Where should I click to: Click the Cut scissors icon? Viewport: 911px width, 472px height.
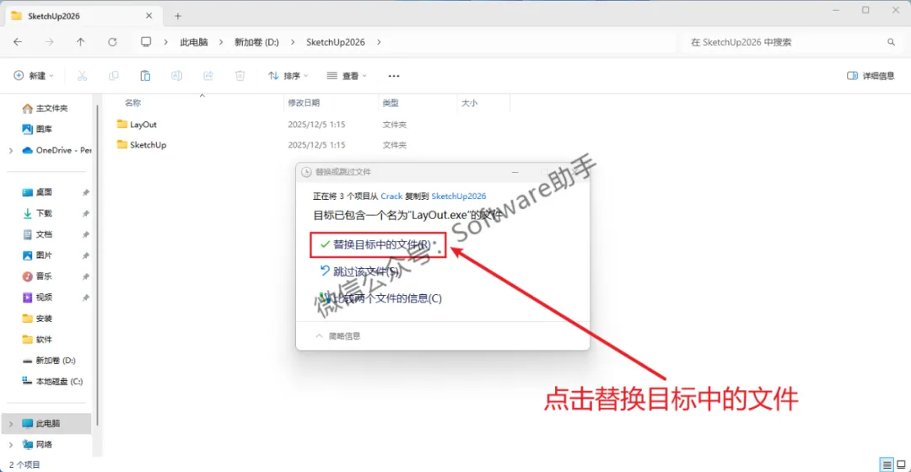tap(82, 76)
